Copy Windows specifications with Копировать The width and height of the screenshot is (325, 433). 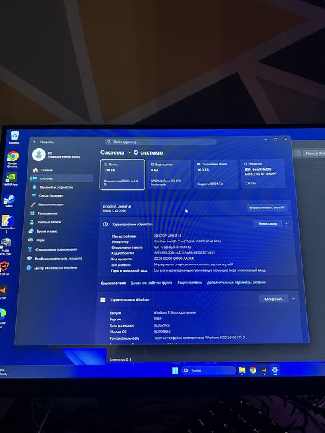coord(274,299)
